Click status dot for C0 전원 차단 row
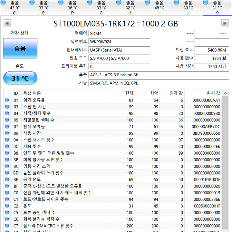 [7, 193]
